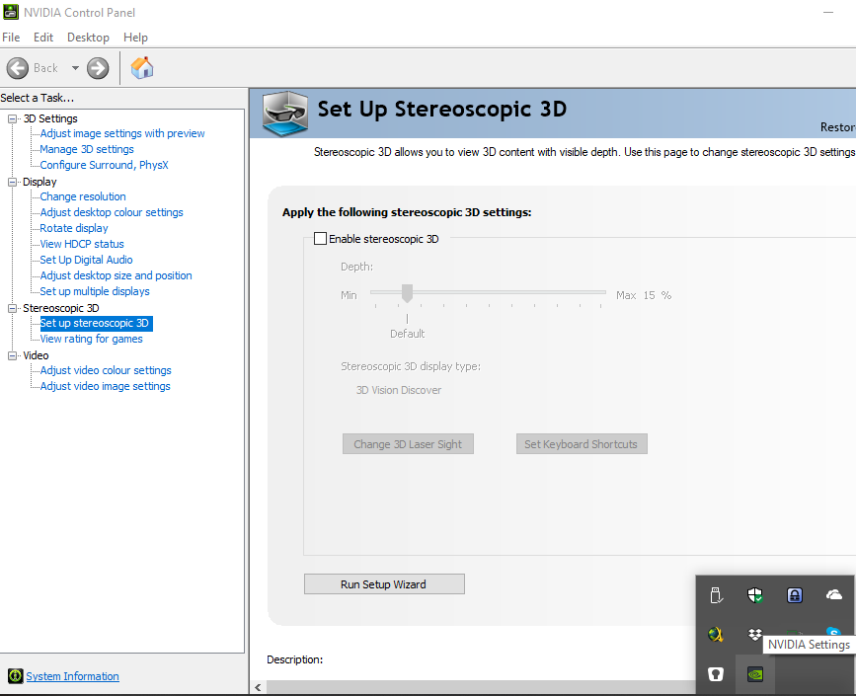Click the horizontal scrollbar left arrow

pos(258,688)
